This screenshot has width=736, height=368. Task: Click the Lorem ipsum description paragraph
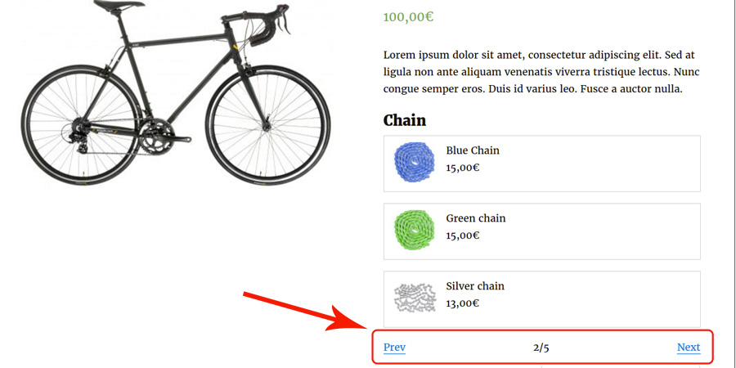click(x=541, y=72)
